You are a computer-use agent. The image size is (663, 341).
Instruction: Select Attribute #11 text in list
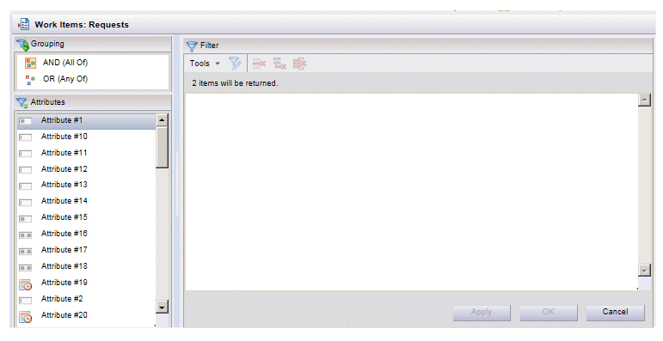[x=64, y=153]
